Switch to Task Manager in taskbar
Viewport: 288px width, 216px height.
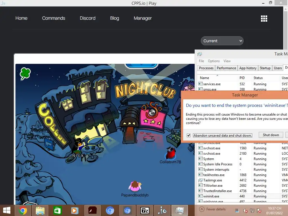click(180, 210)
